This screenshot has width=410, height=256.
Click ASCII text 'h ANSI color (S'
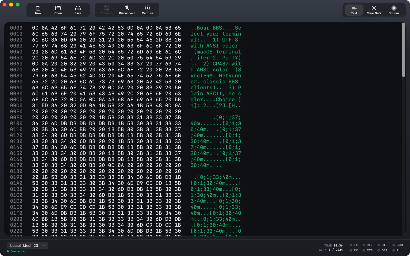(216, 70)
